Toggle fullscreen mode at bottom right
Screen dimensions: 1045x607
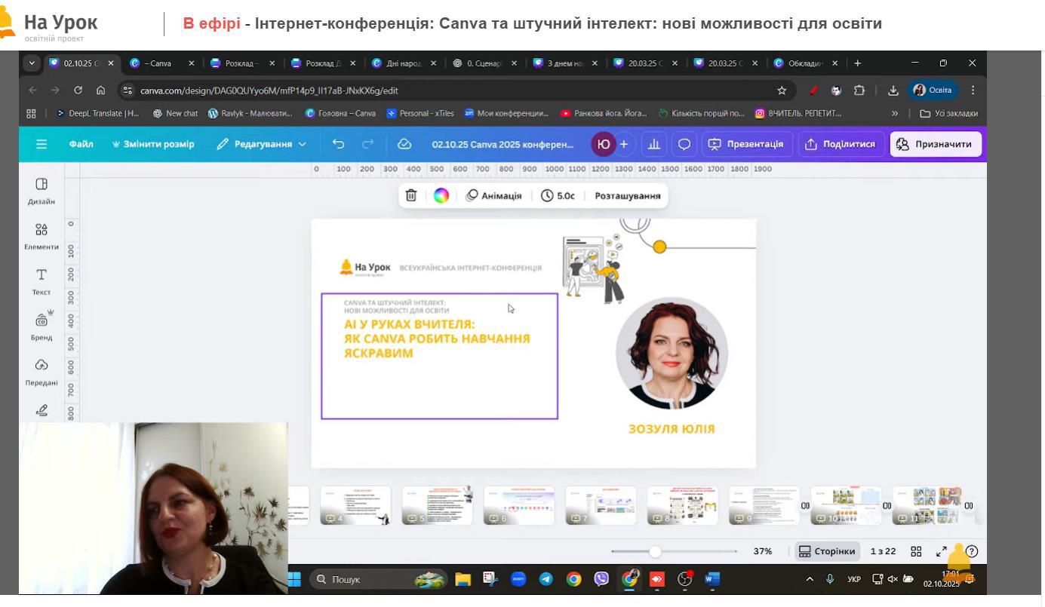[942, 551]
